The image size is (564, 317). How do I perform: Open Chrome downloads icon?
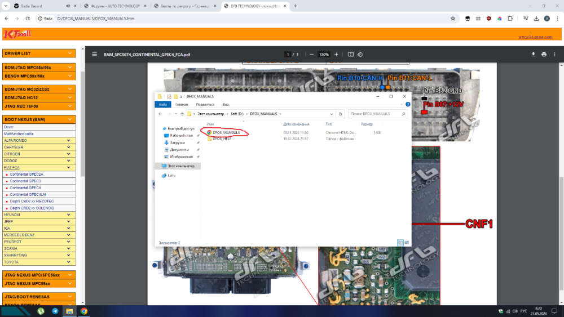click(x=536, y=19)
